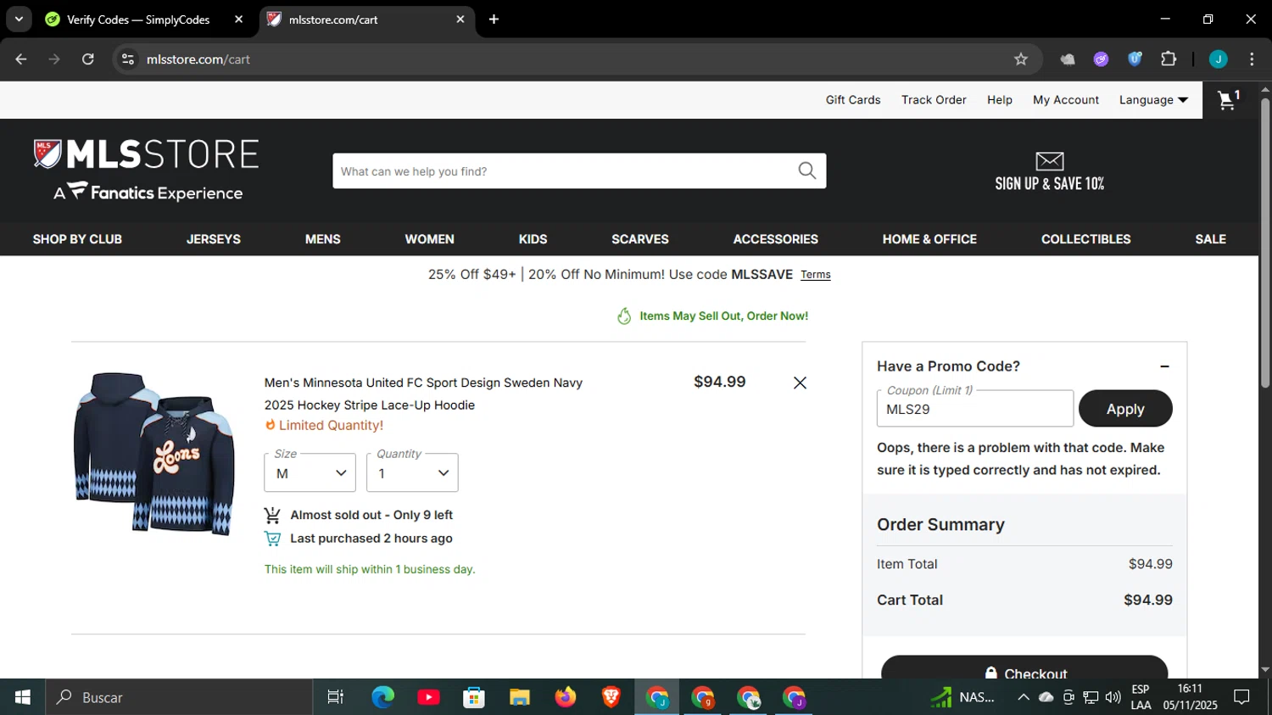Click the search magnifier icon

coord(807,170)
